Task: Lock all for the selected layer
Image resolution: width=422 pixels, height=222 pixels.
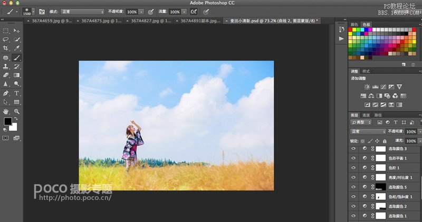Action: point(385,141)
